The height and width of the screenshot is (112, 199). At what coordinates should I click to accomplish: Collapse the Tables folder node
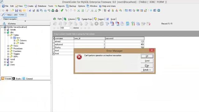tap(8, 35)
